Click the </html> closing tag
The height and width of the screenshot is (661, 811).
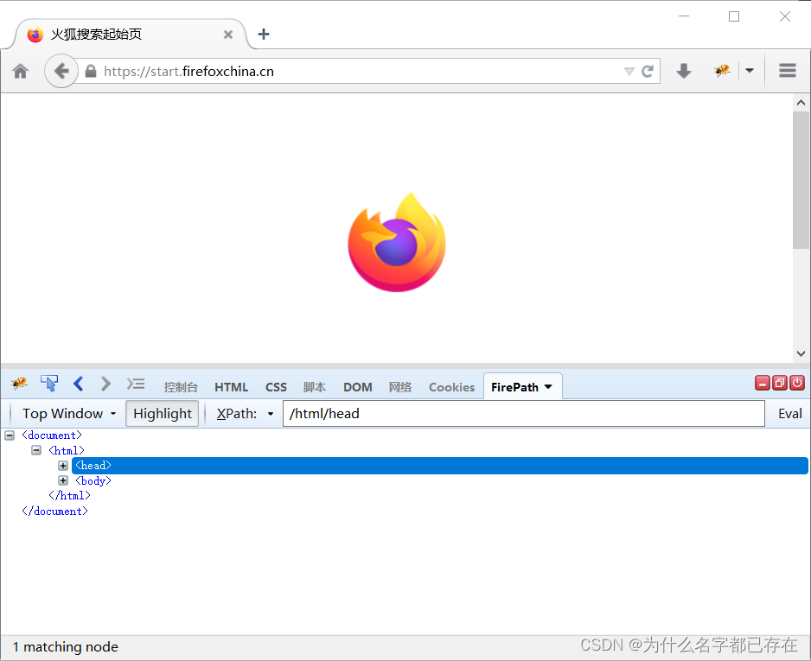(69, 496)
